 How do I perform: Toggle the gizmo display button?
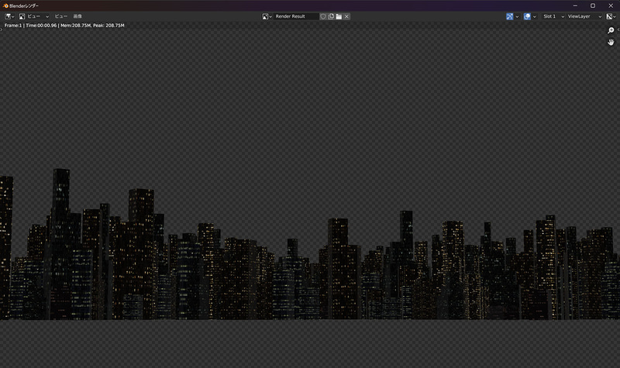coord(510,16)
